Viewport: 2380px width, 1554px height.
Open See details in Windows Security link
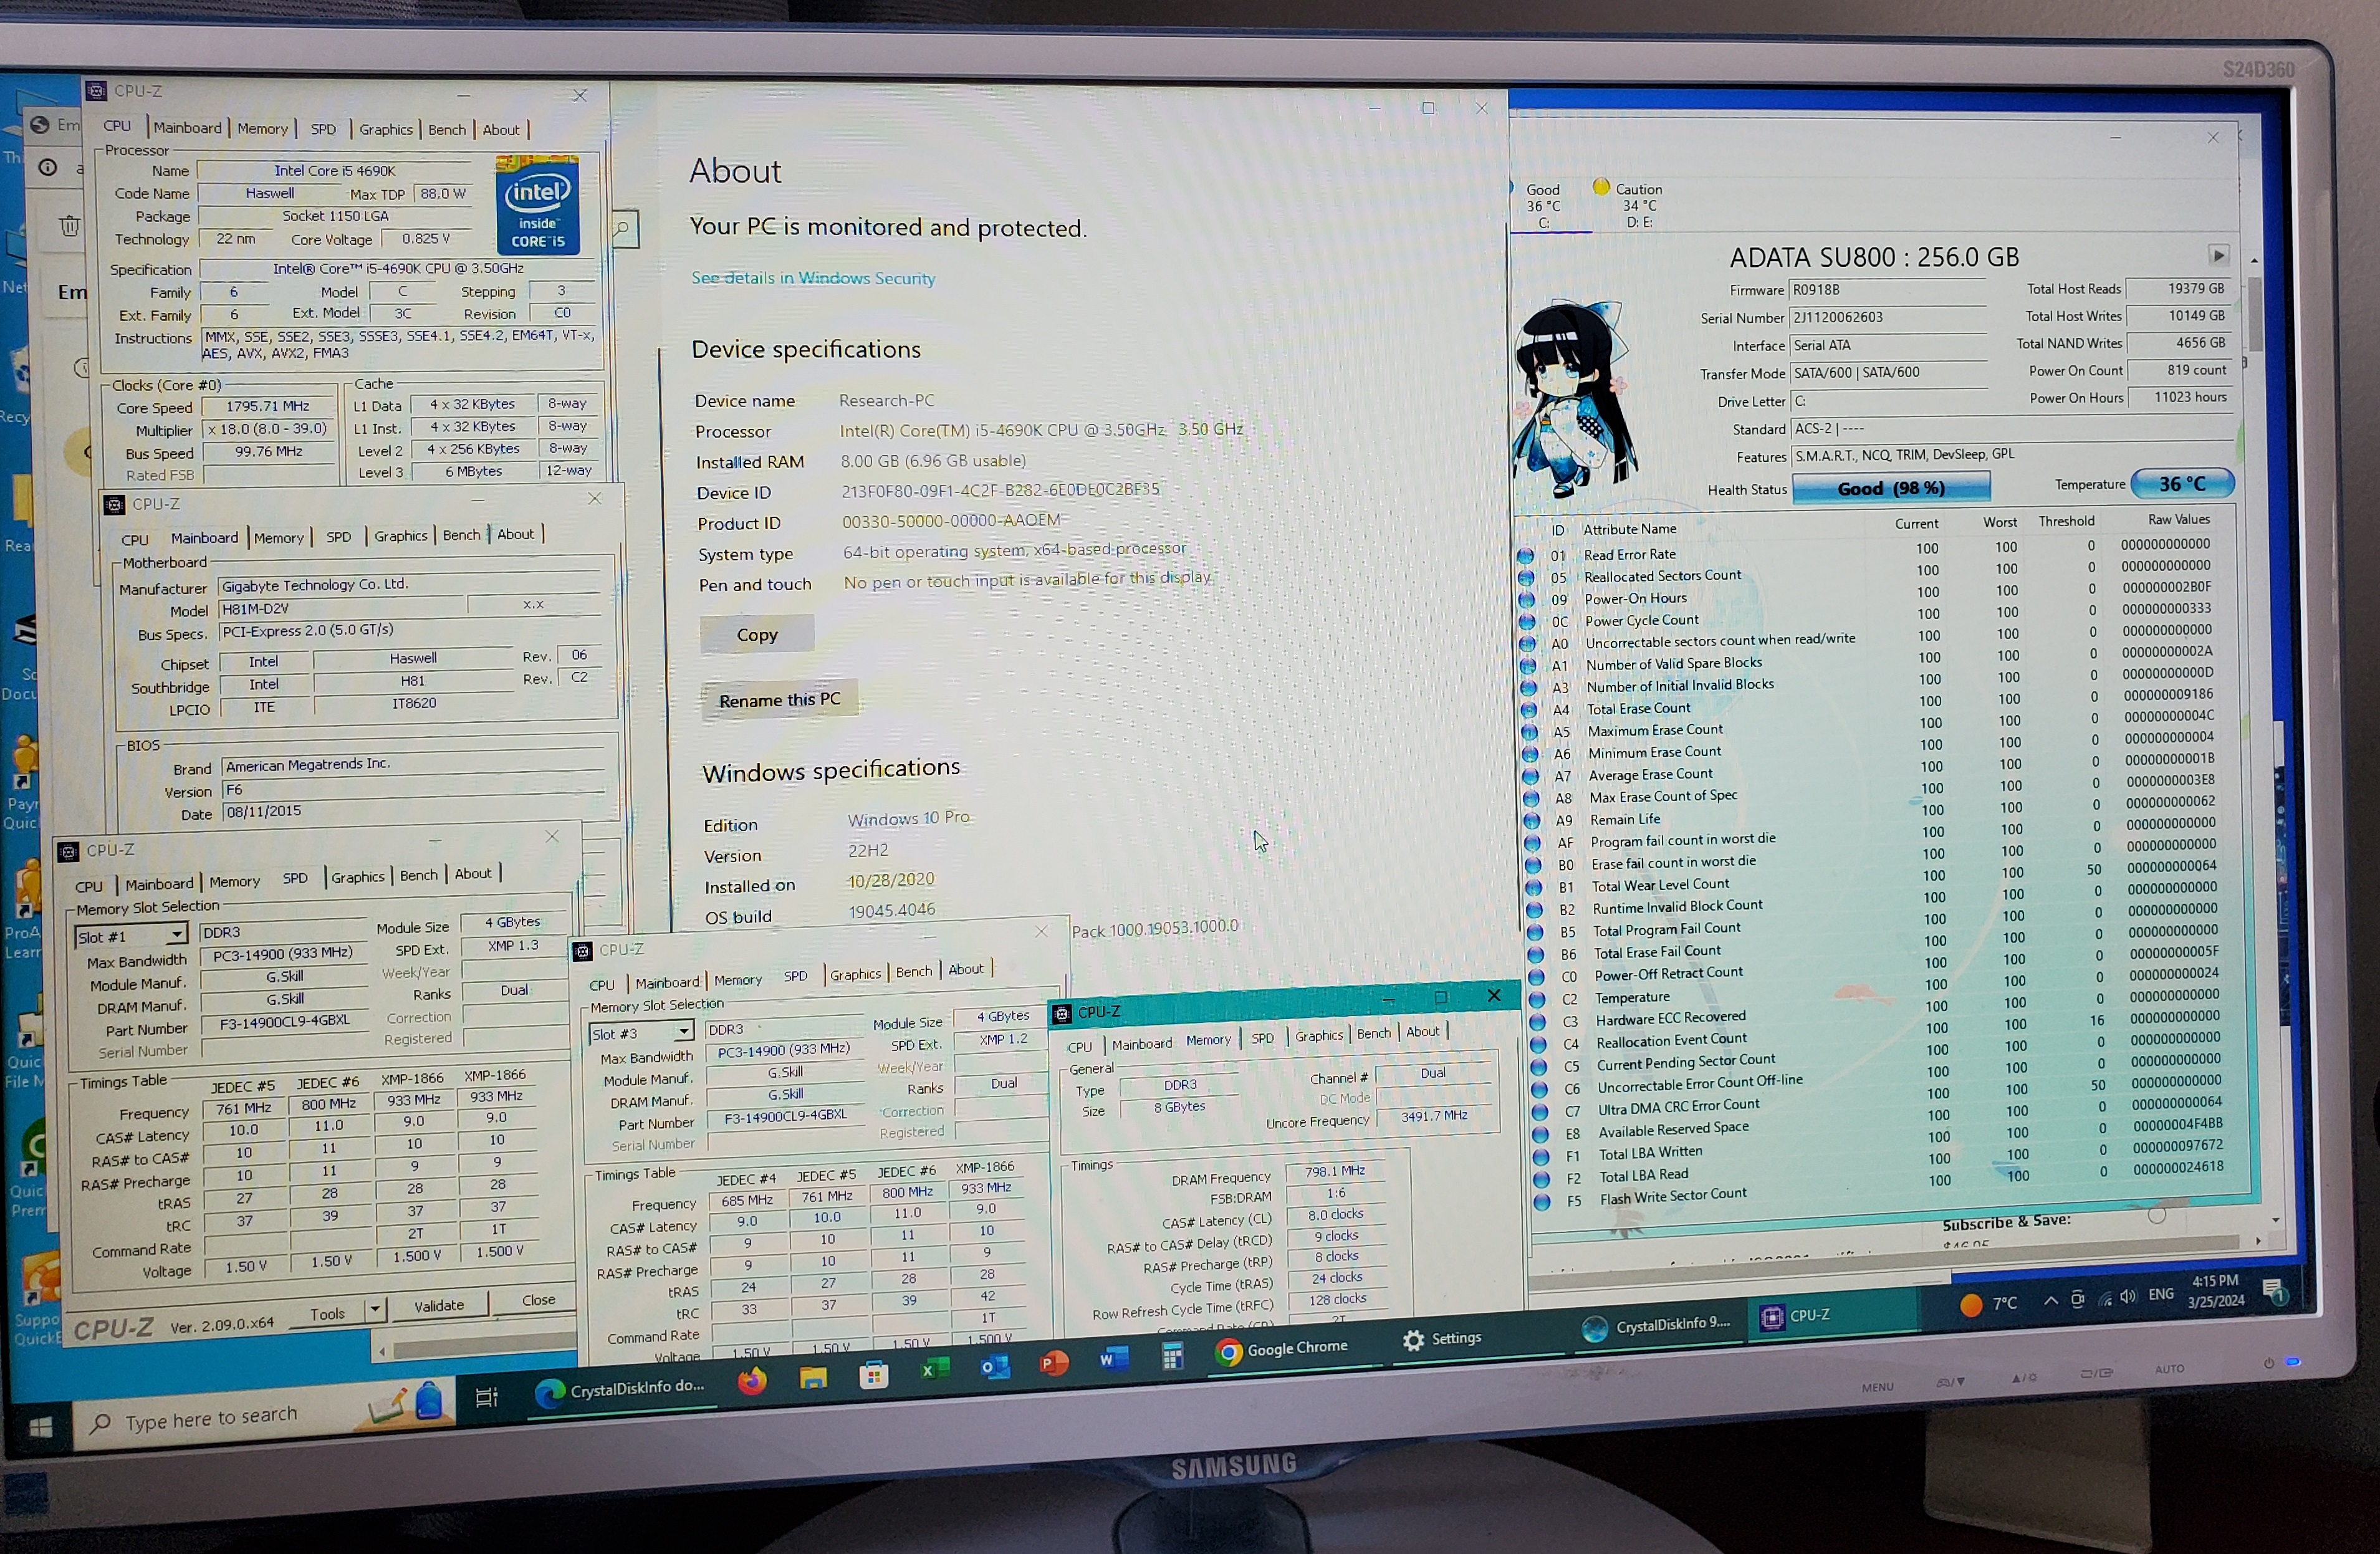(813, 278)
